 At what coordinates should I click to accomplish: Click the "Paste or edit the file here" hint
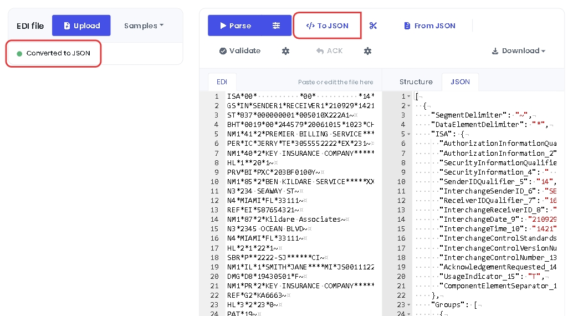pos(335,82)
